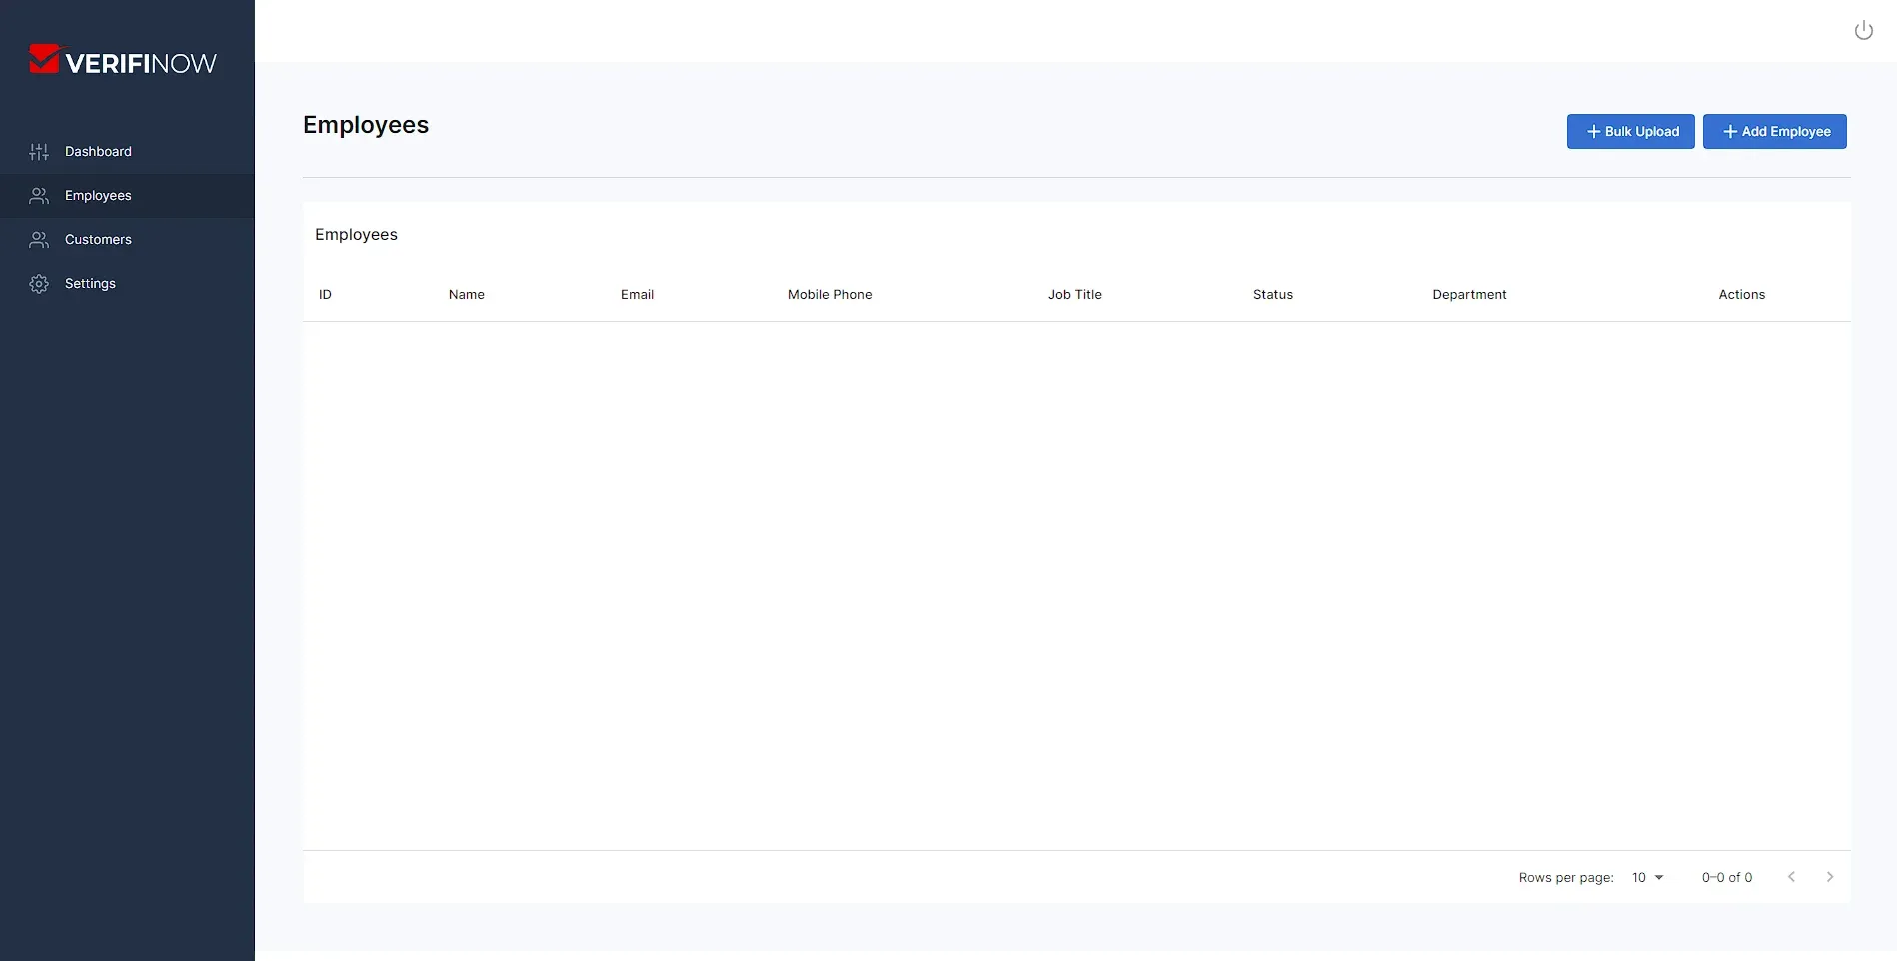Click the Status column header
Viewport: 1897px width, 961px height.
(1272, 294)
